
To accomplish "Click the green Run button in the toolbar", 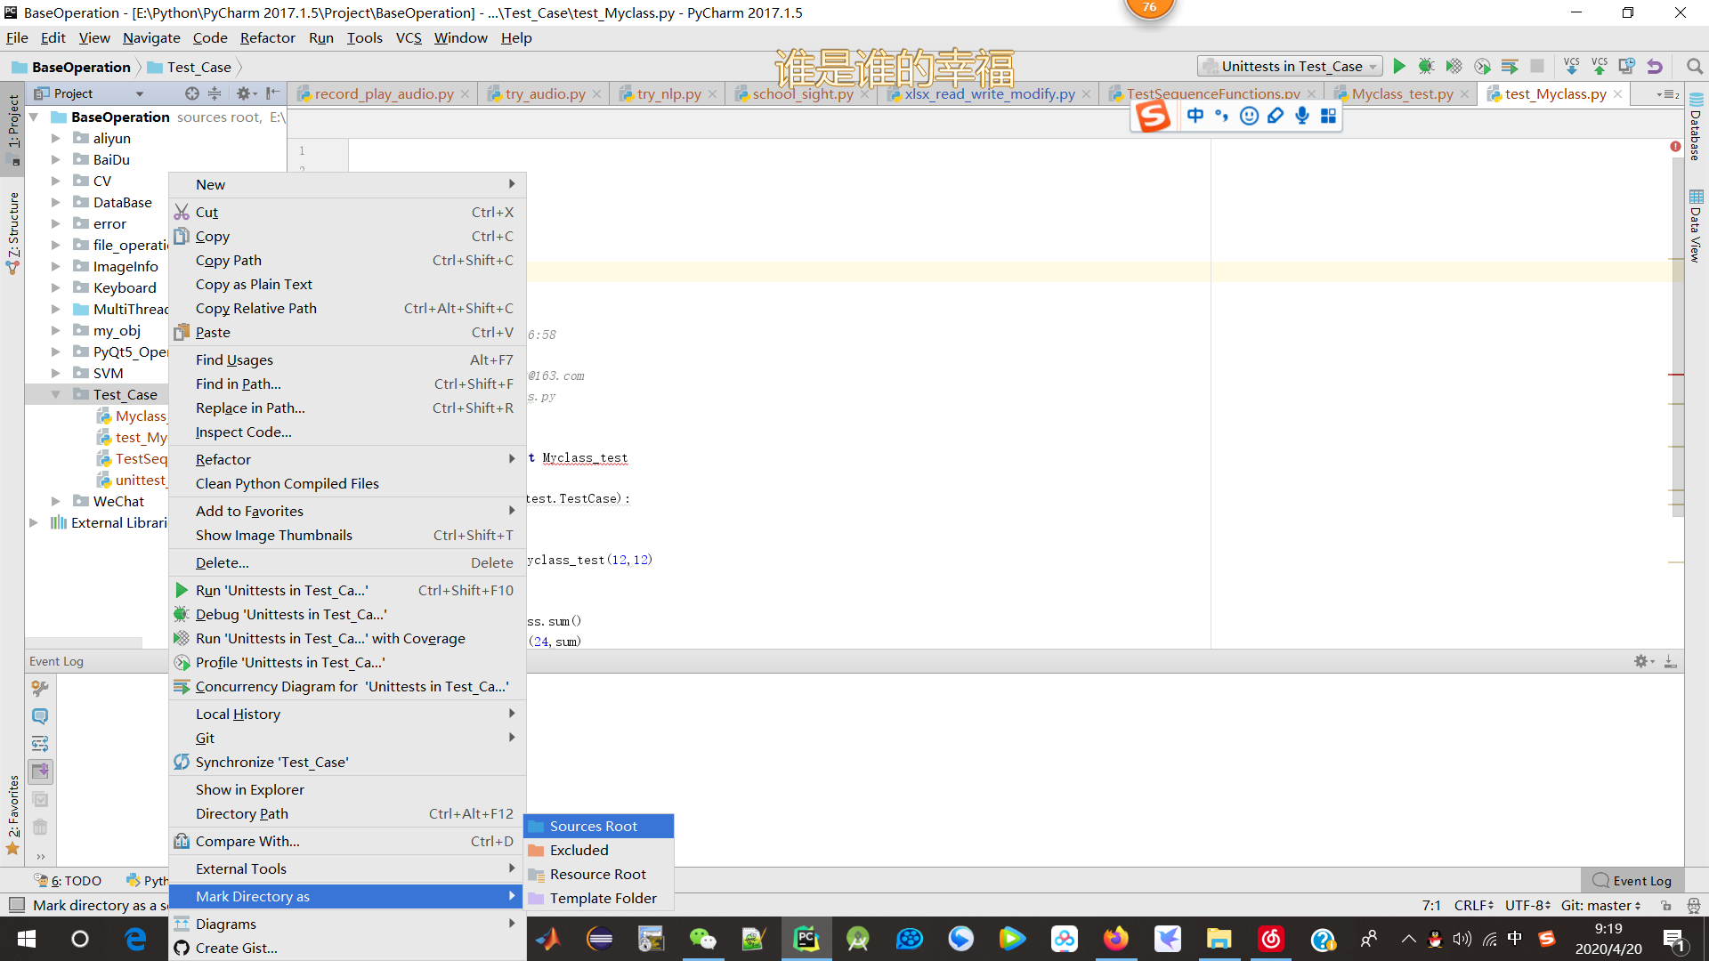I will click(x=1399, y=67).
